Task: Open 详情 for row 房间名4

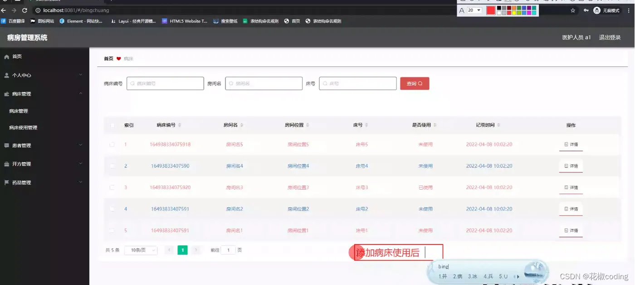Action: point(571,166)
